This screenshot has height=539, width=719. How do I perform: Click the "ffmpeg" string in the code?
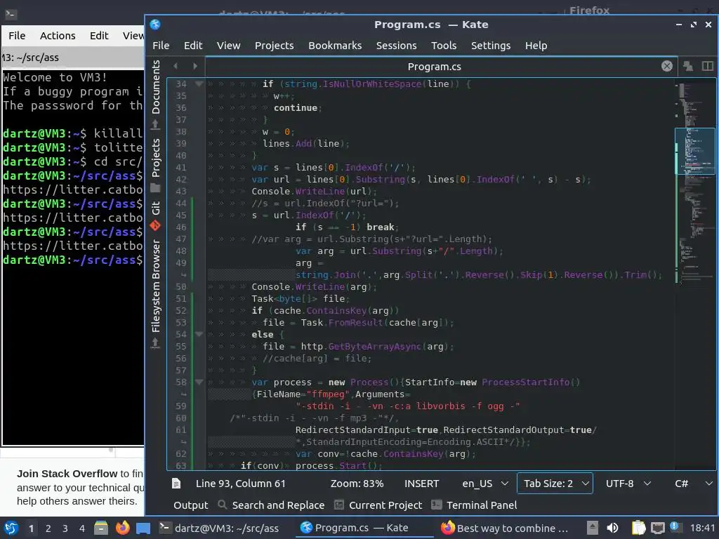point(329,394)
